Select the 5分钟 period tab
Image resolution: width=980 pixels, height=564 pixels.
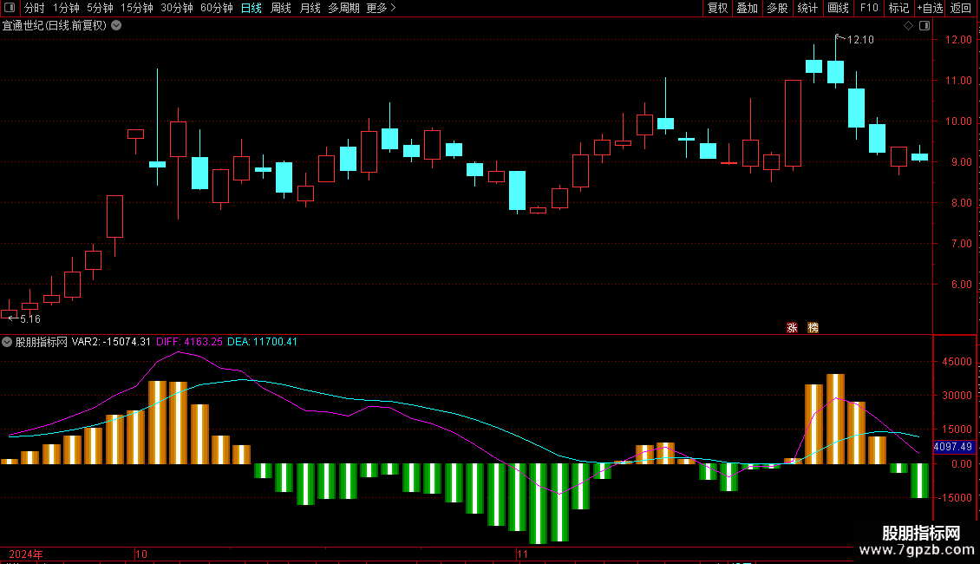(x=100, y=8)
